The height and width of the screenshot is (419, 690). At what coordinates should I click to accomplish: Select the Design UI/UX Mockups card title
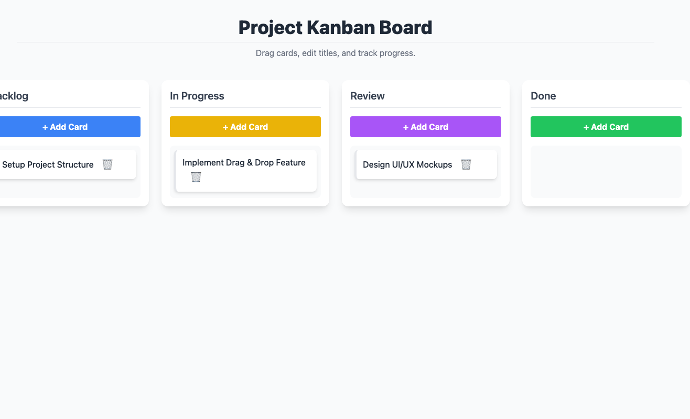[407, 164]
